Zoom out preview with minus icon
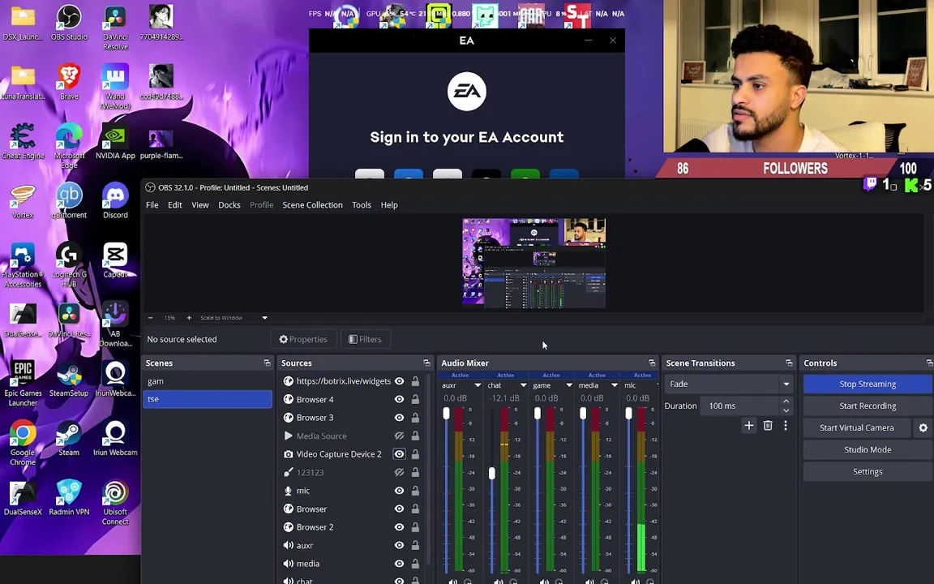Screen dimensions: 934x584 pyautogui.click(x=151, y=318)
